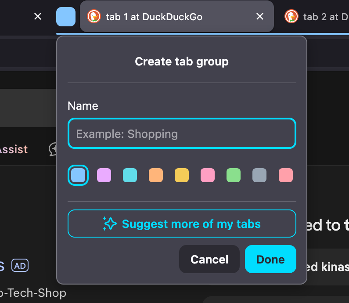The height and width of the screenshot is (303, 349).
Task: Choose the red color swatch at the row's end
Action: click(x=286, y=175)
